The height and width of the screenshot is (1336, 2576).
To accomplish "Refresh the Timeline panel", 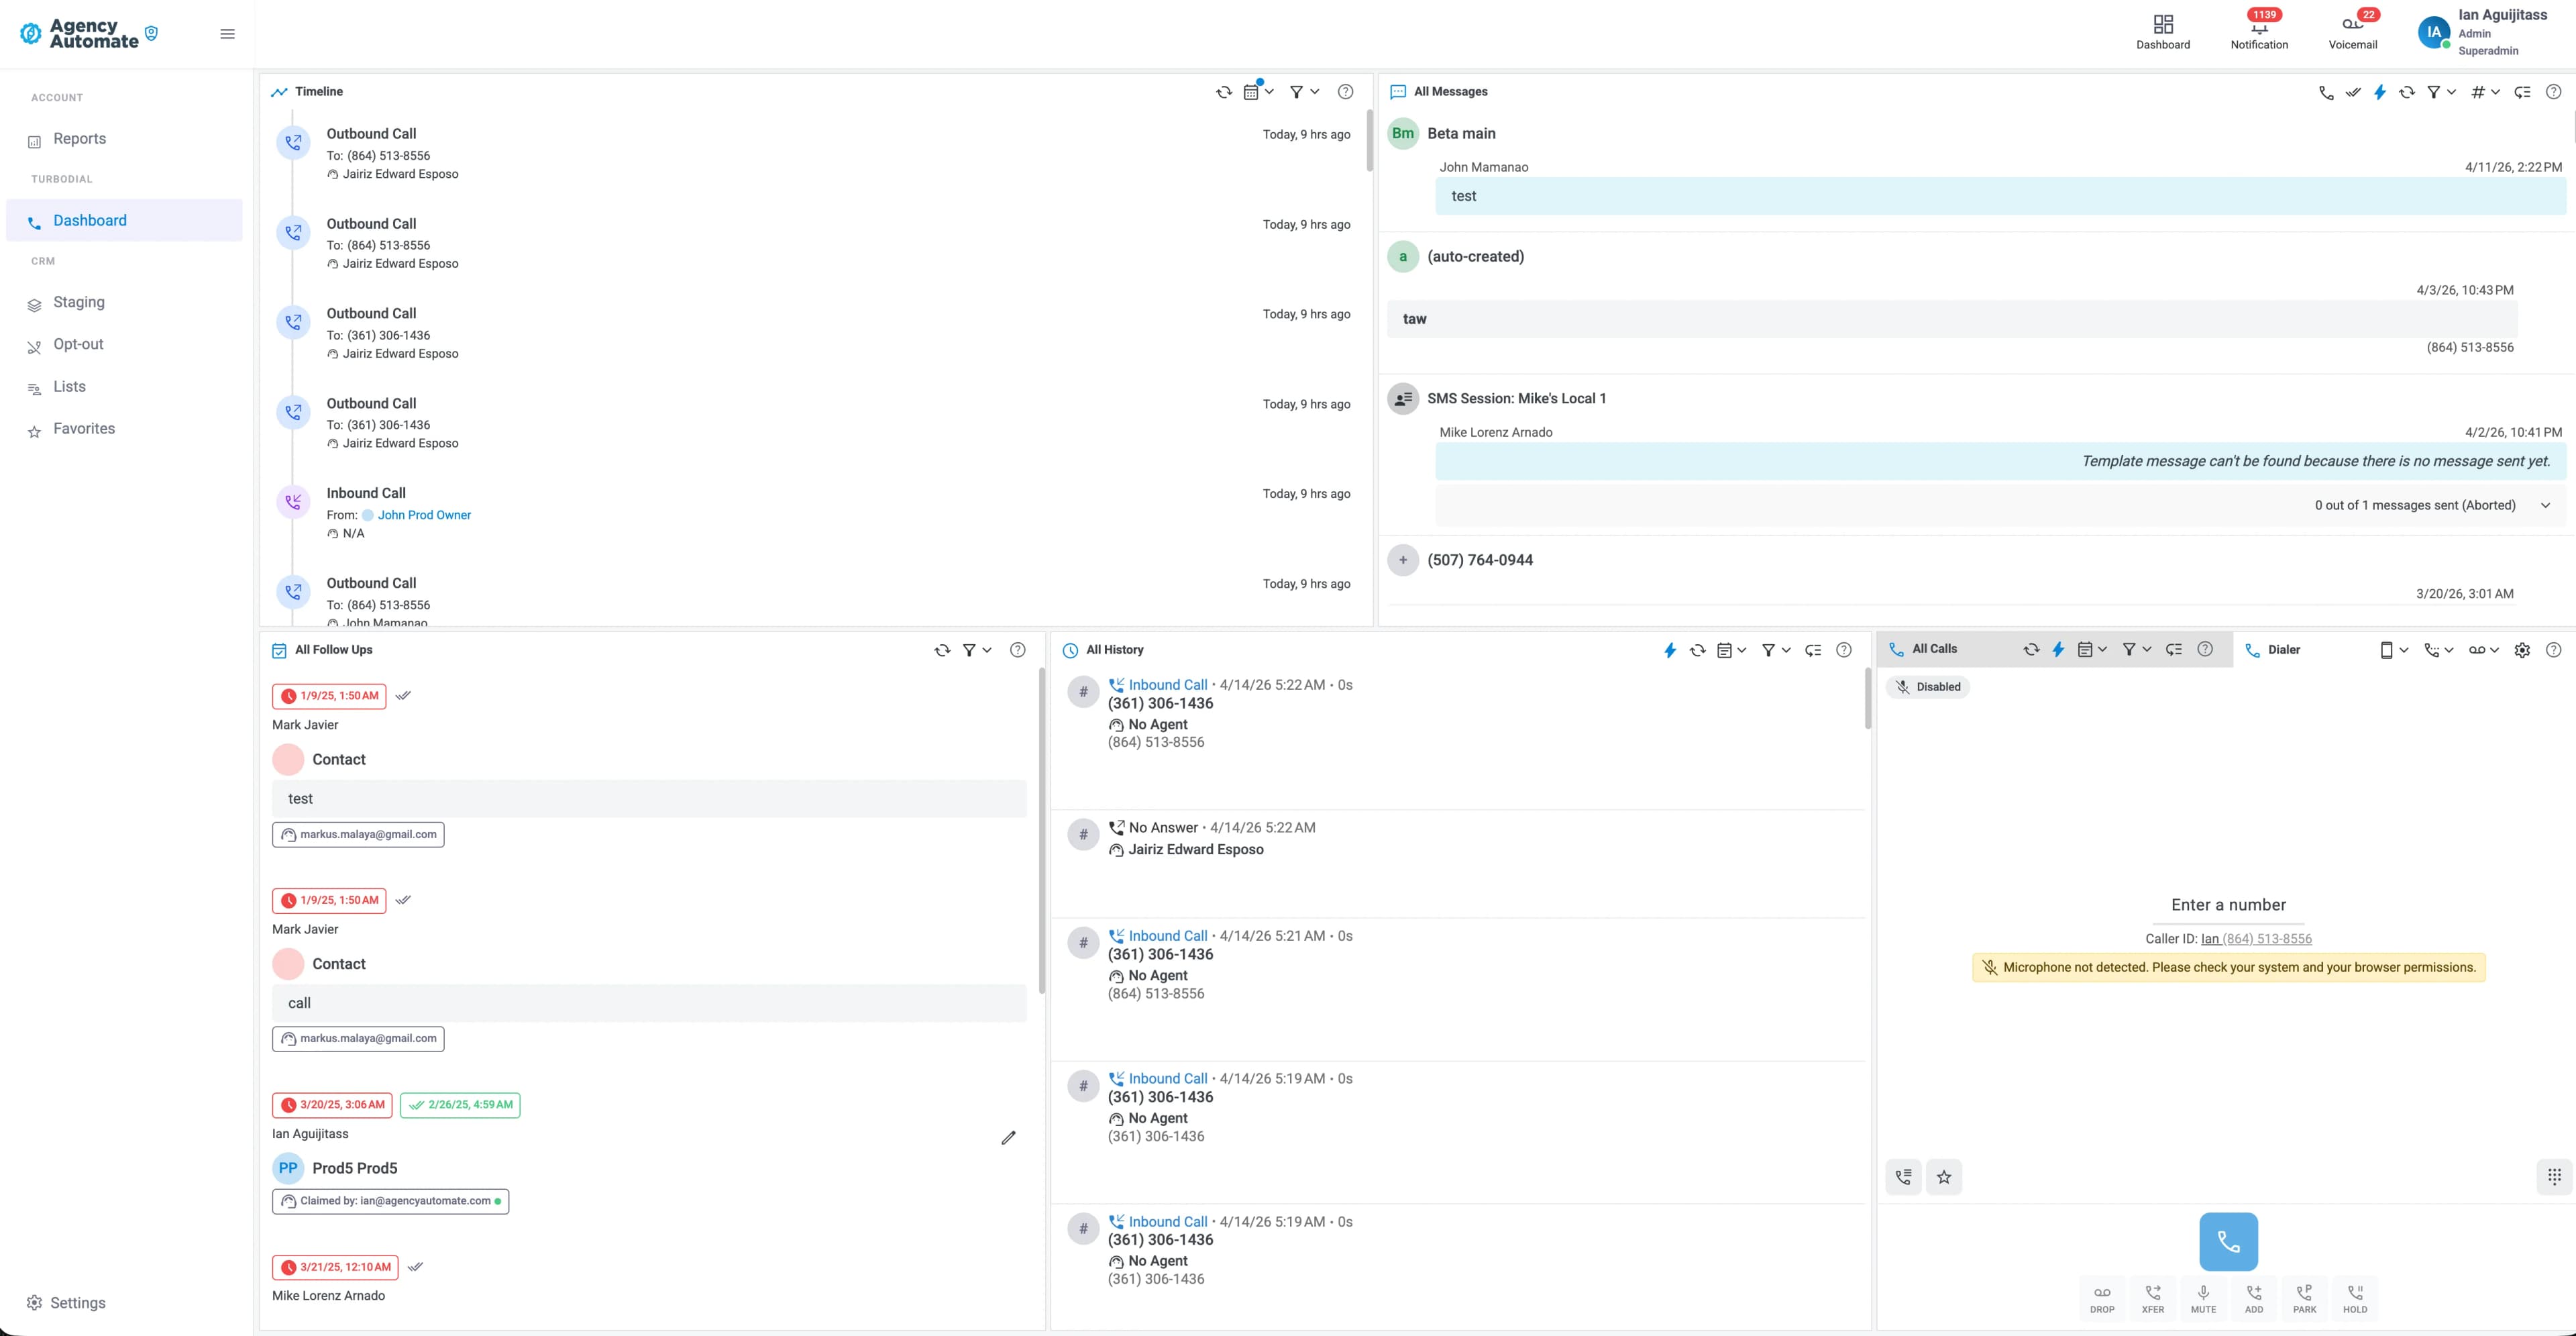I will coord(1223,92).
